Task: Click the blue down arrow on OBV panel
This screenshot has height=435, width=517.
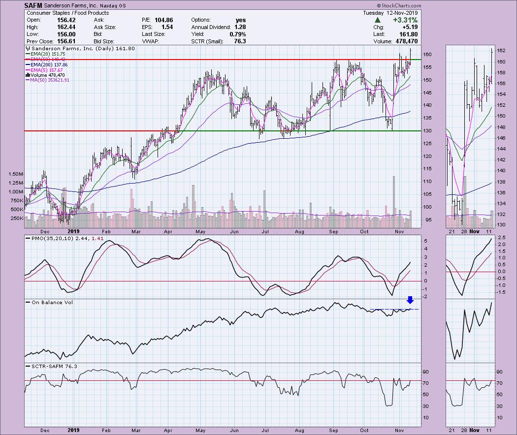Action: pyautogui.click(x=410, y=300)
